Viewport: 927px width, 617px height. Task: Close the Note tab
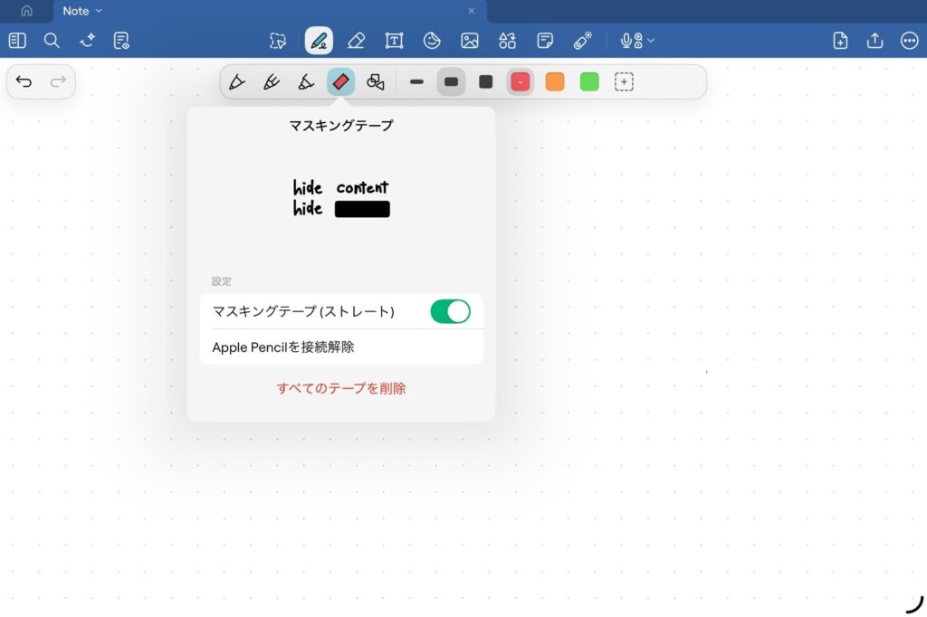[x=471, y=11]
